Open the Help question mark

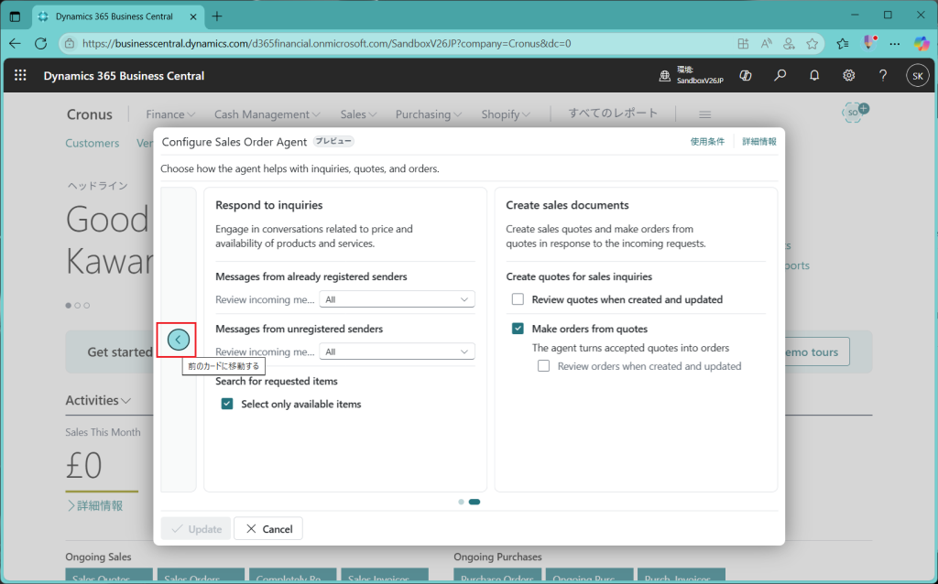883,76
